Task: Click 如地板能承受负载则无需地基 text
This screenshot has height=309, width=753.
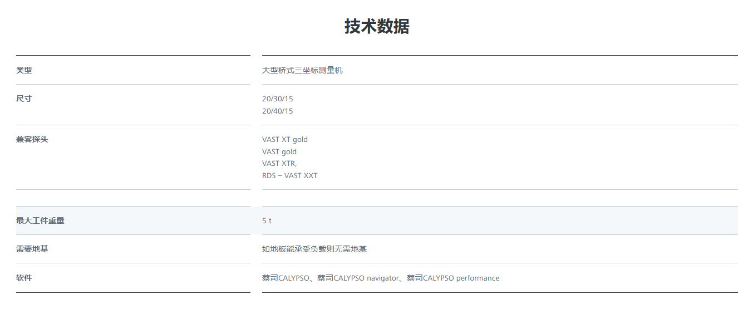Action: [314, 249]
